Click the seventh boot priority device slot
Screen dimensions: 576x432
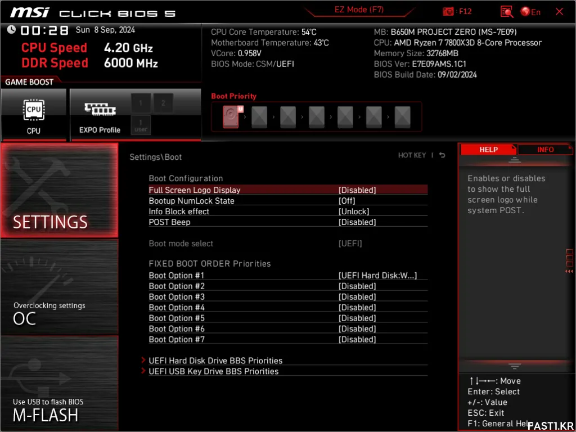(403, 117)
